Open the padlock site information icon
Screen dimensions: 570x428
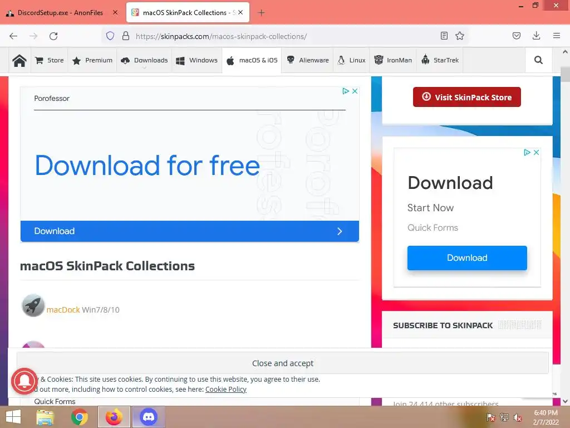click(126, 36)
